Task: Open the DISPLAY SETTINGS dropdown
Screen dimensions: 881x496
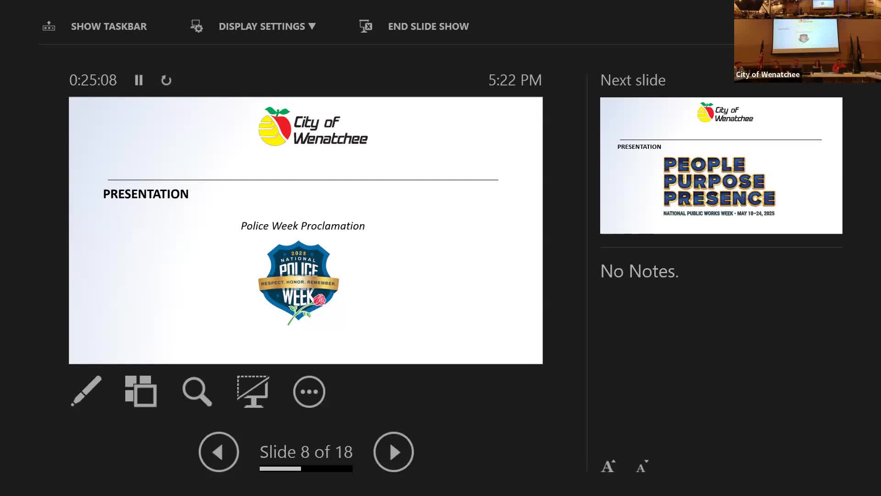Action: coord(267,27)
